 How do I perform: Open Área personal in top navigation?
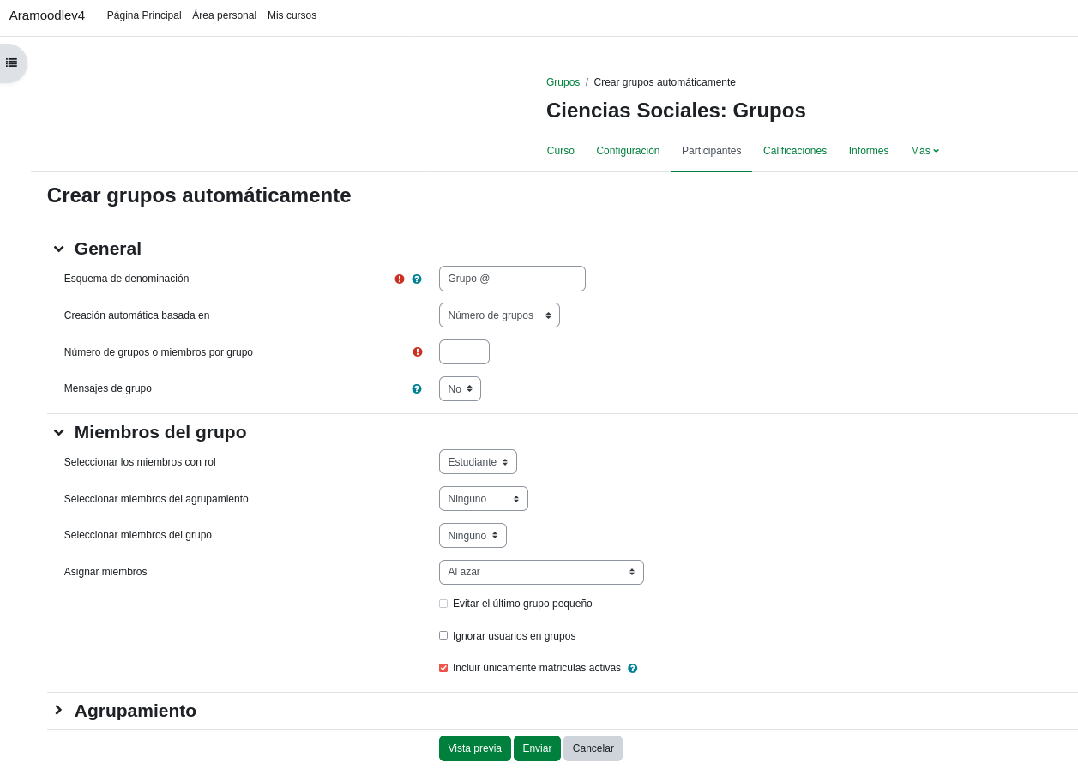pyautogui.click(x=224, y=15)
